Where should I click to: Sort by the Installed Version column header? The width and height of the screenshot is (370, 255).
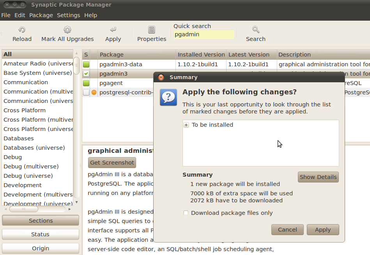tap(201, 55)
